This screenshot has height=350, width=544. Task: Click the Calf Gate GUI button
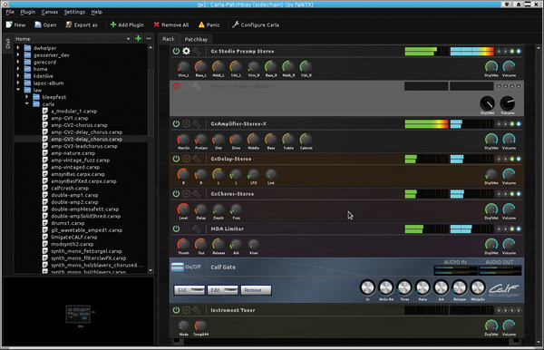click(189, 290)
